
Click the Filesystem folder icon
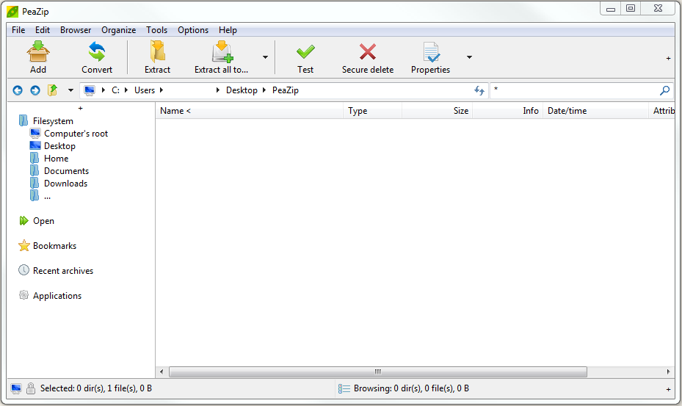pyautogui.click(x=23, y=120)
